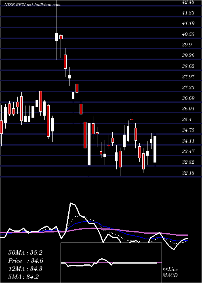This screenshot has height=283, width=202.
Task: Click the 36.04 price axis label
Action: [189, 109]
